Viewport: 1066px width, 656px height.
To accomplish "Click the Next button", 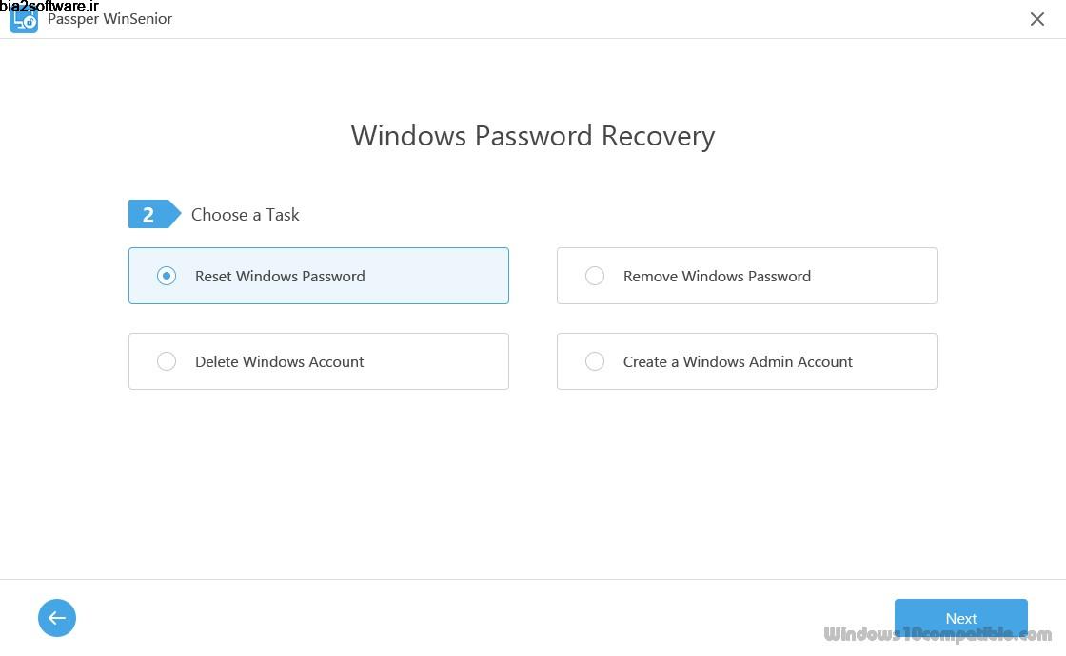I will coord(960,618).
